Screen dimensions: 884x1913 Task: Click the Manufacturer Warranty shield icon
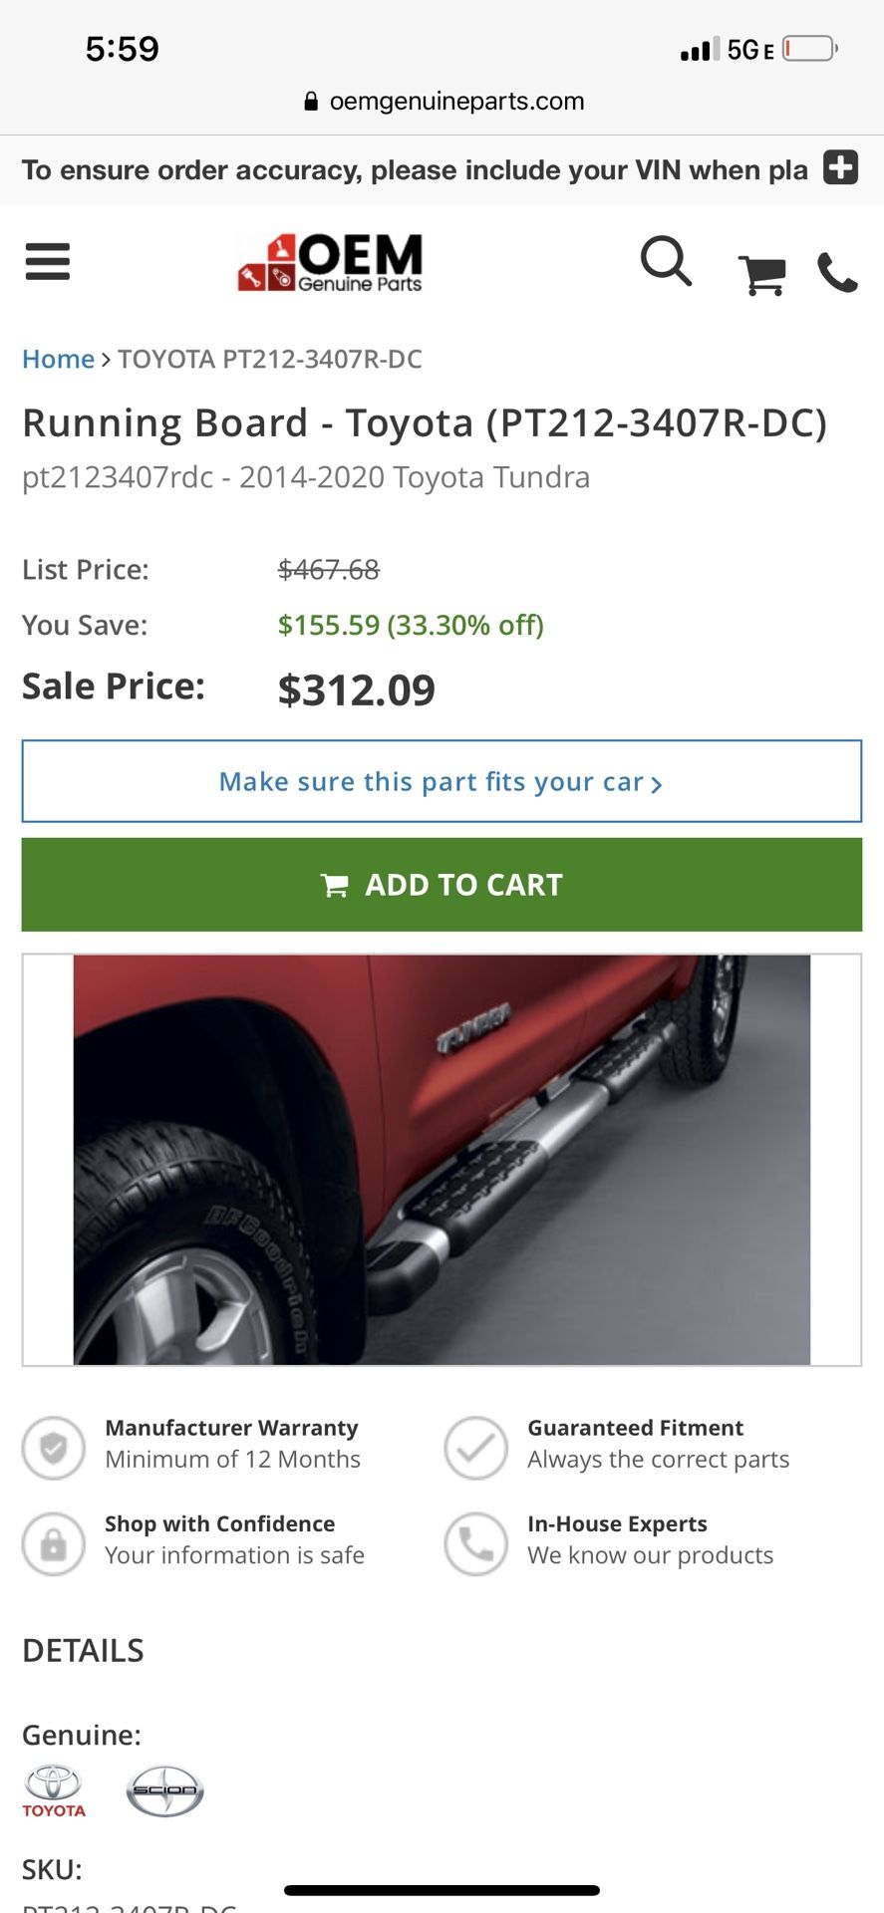[53, 1448]
